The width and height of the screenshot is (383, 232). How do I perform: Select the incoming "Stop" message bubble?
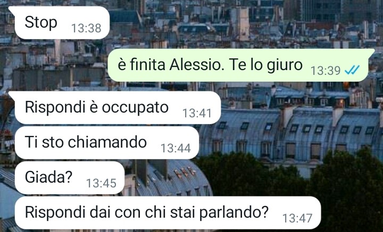(59, 23)
